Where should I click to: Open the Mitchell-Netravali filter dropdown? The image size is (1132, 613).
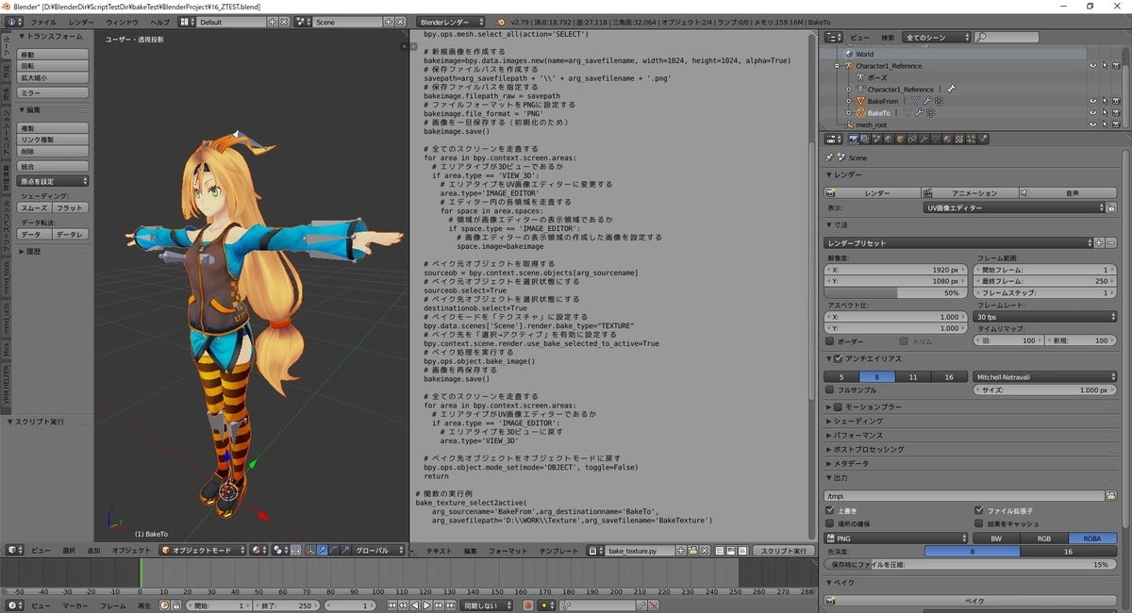(x=1045, y=376)
